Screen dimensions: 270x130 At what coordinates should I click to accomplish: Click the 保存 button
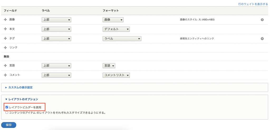tap(9, 125)
